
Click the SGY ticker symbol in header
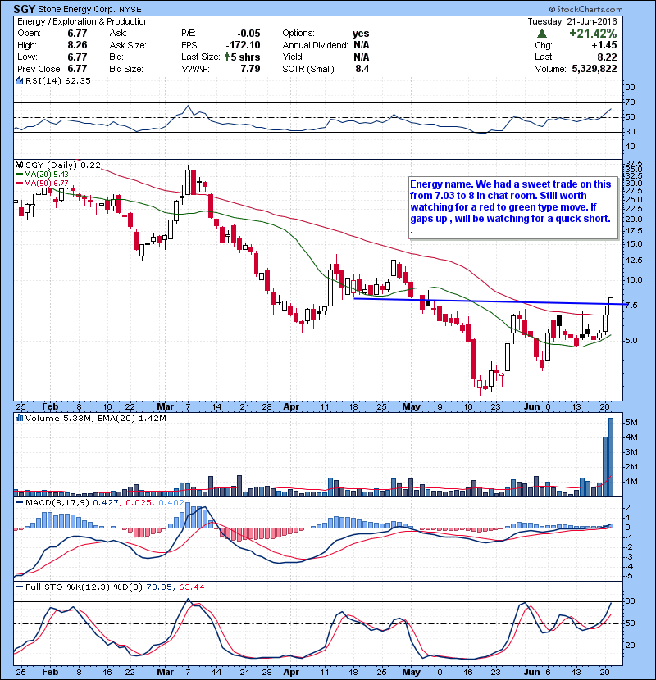(25, 9)
